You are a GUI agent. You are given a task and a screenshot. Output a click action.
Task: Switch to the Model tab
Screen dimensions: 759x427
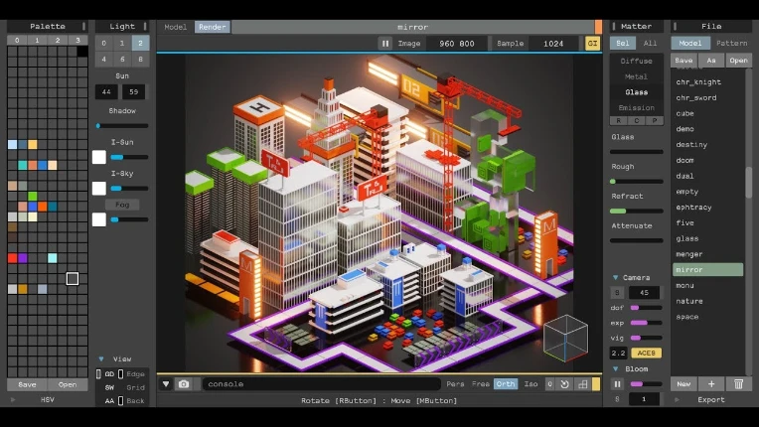pos(175,27)
